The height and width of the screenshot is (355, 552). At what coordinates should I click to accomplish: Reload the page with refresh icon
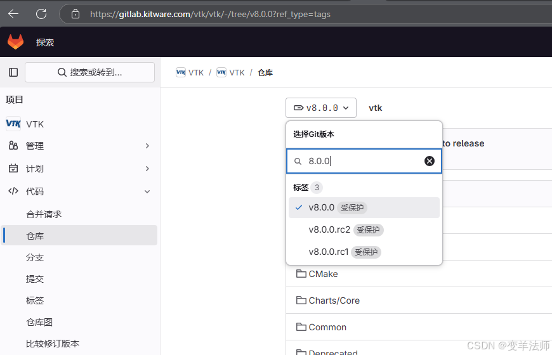pos(41,14)
